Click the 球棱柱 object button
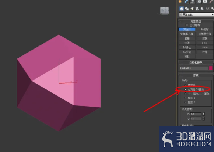Image resolution: width=214 pixels, height=152 pixels. (x=187, y=47)
